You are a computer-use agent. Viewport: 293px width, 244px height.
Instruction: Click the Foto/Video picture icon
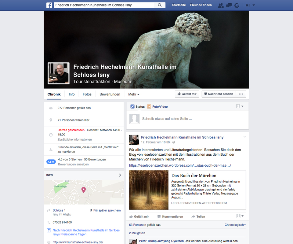149,106
